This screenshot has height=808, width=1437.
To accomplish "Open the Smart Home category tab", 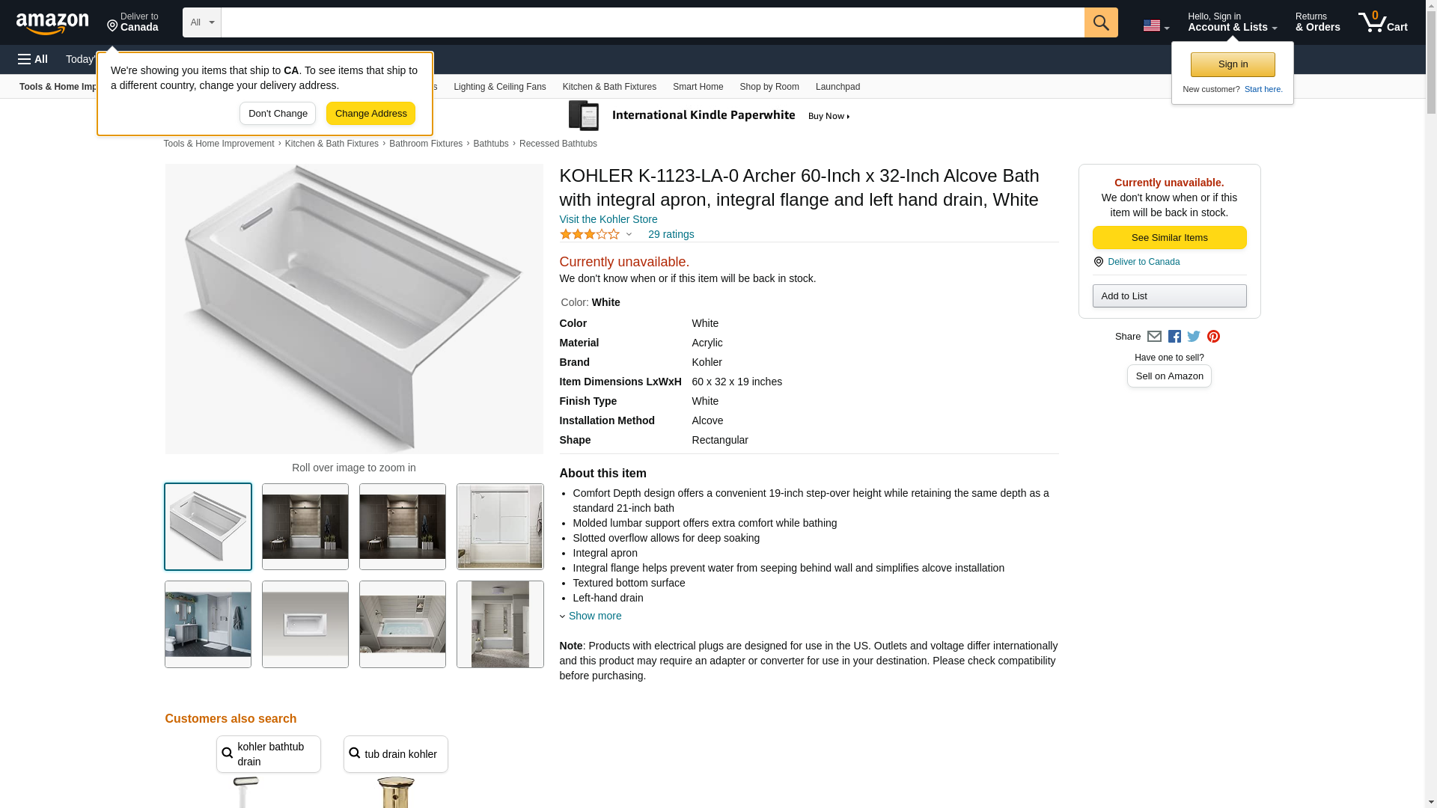I will 698,87.
